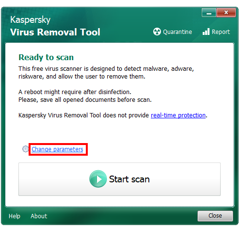Click the Start scan text
The image size is (241, 226).
tap(129, 179)
